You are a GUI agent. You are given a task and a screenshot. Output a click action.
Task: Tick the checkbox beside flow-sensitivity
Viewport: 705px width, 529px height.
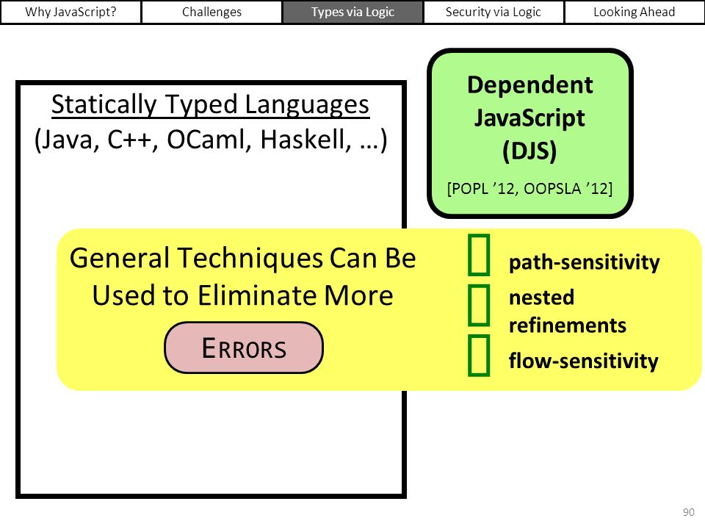pos(479,356)
